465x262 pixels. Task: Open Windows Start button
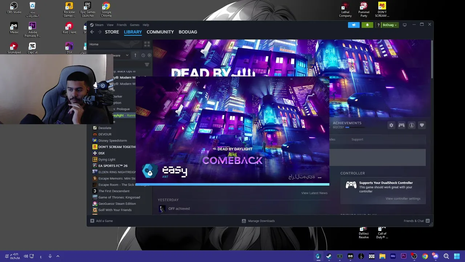coord(457,256)
